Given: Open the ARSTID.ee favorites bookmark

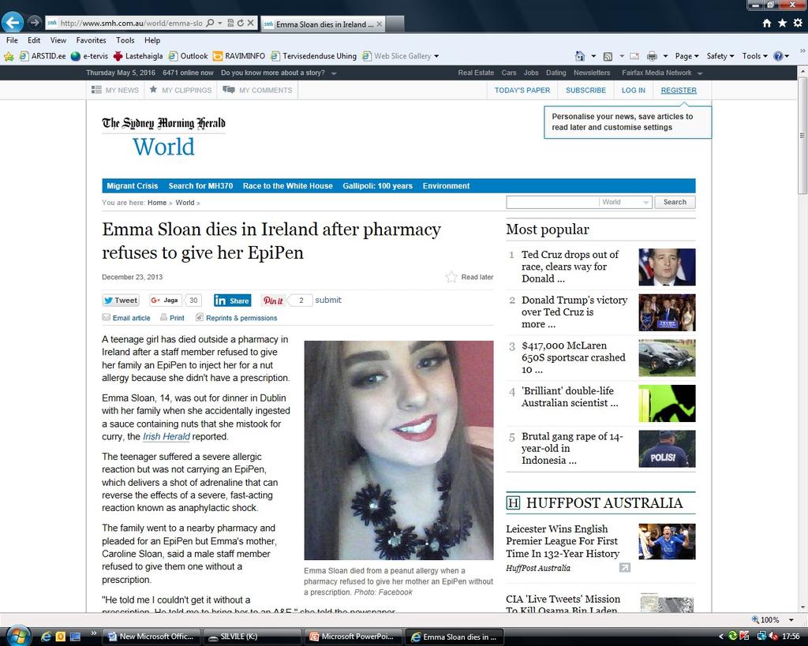Looking at the screenshot, I should 43,56.
